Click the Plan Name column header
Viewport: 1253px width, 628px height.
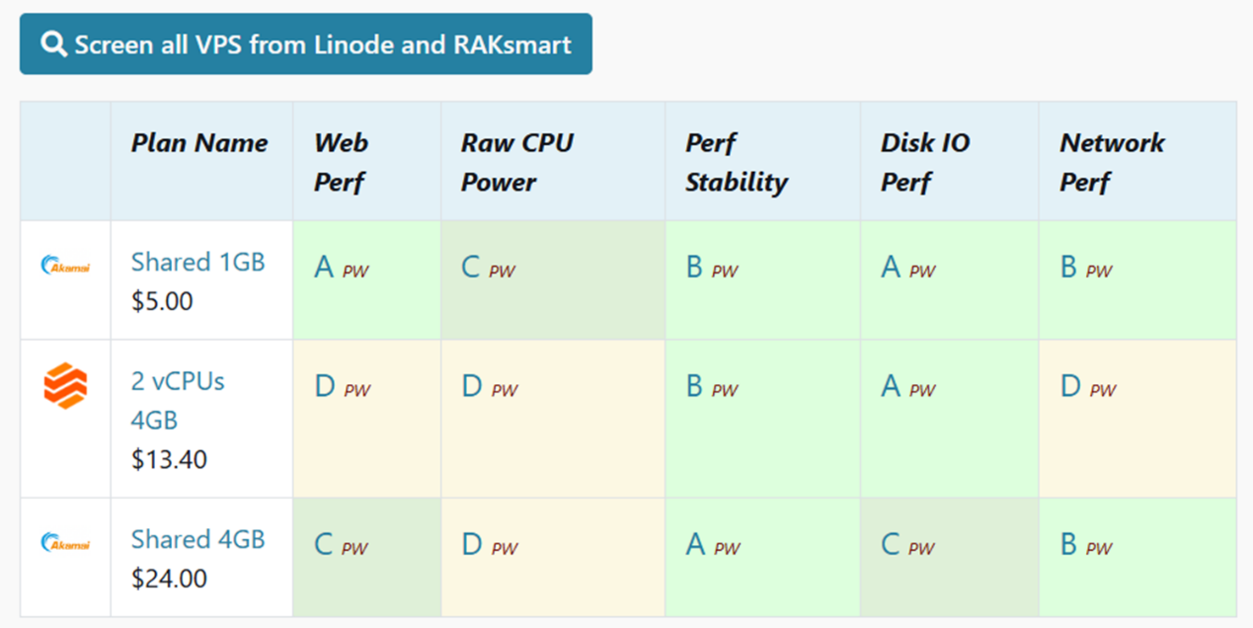coord(199,143)
